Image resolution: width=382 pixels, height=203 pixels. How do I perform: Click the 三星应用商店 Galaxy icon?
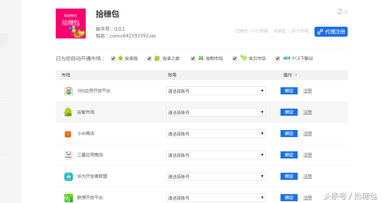[x=68, y=155]
